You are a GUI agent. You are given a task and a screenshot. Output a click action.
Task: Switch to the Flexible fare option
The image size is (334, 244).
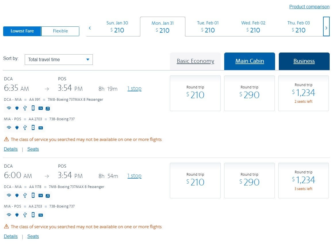pos(60,31)
